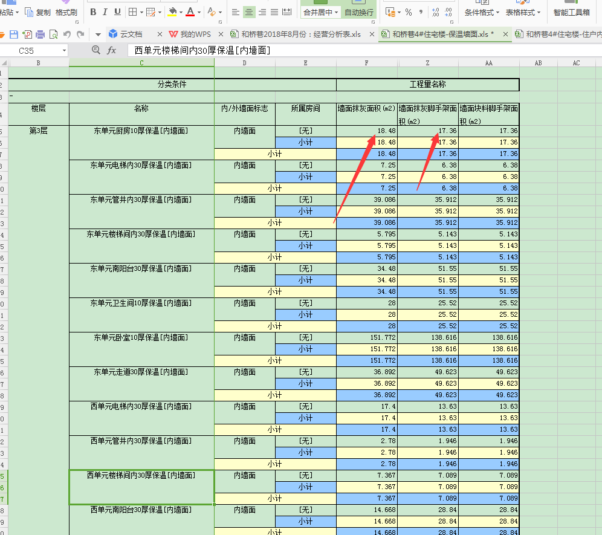Align text left

[236, 12]
